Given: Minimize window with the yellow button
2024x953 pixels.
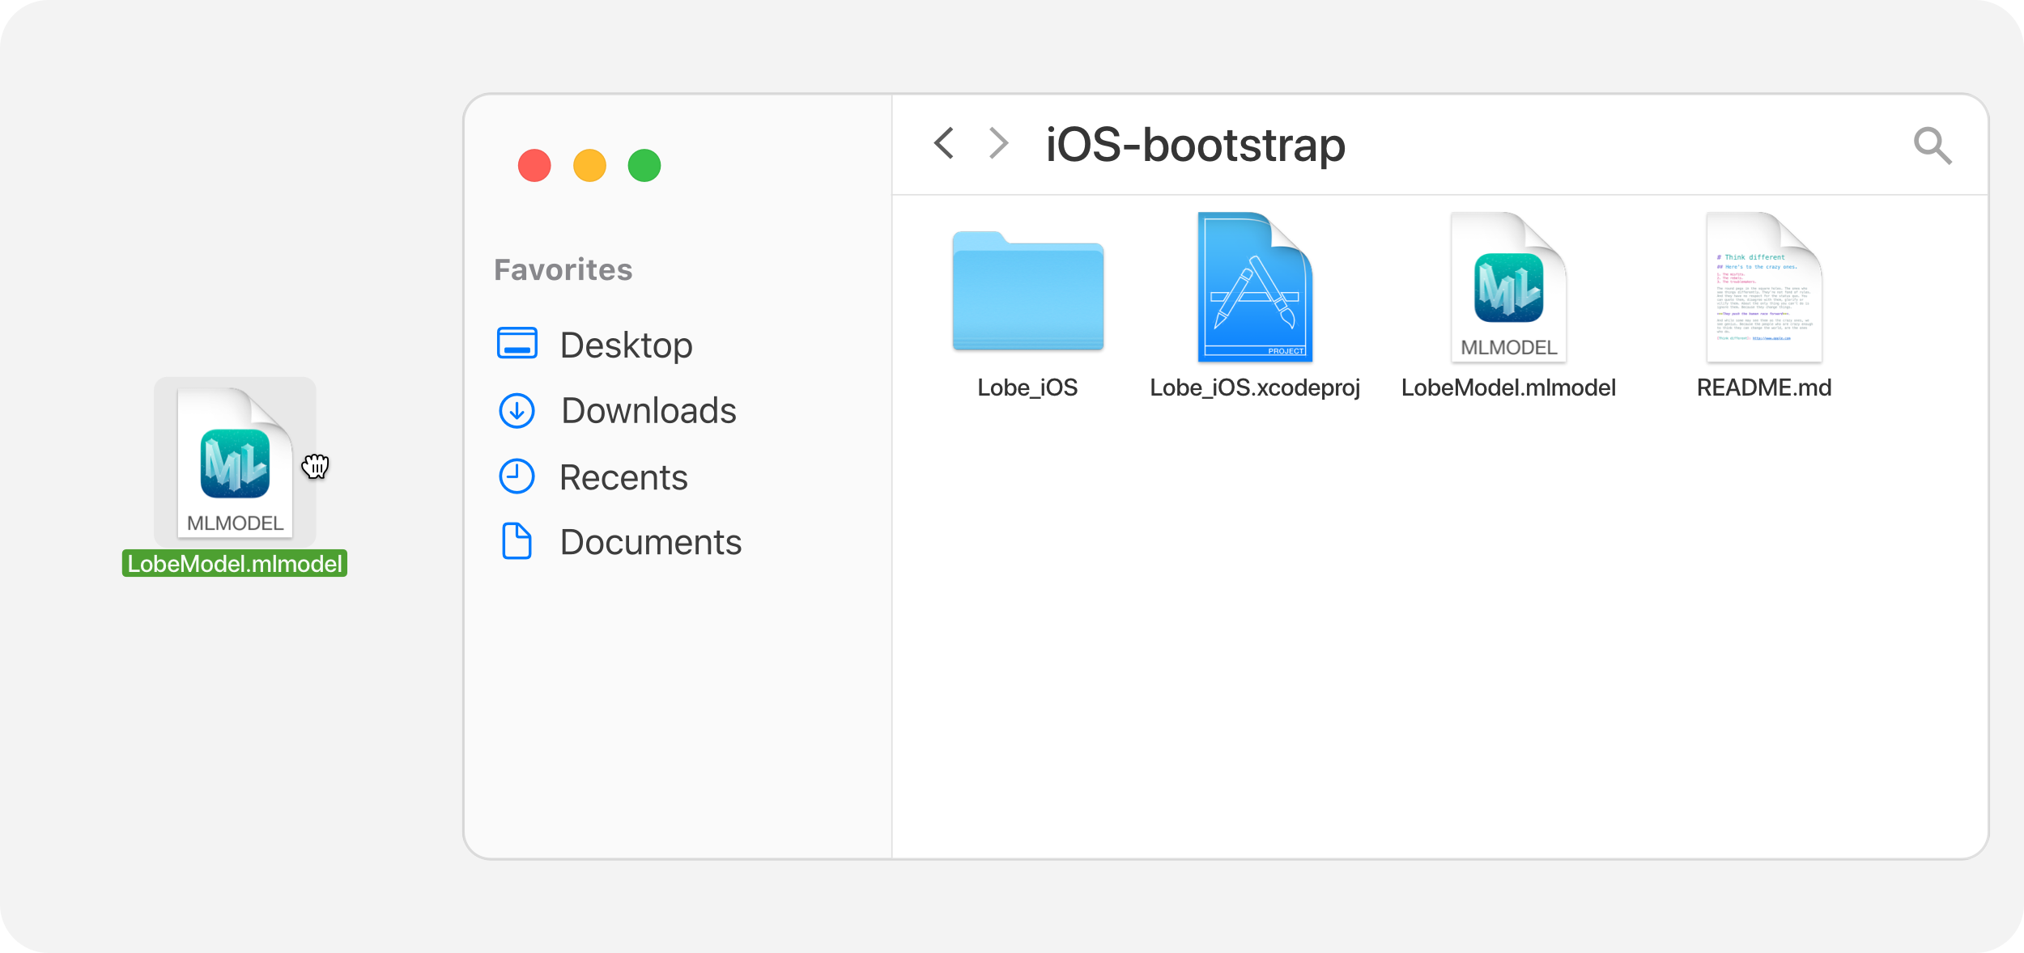Looking at the screenshot, I should pyautogui.click(x=589, y=166).
